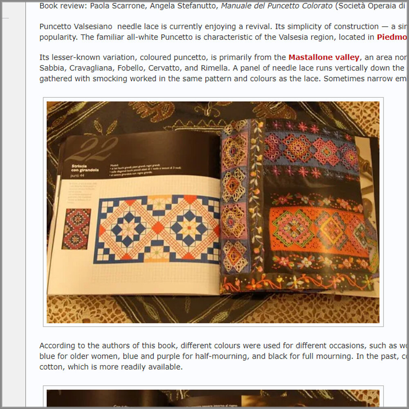Click the blue and red charted pattern diagram
The height and width of the screenshot is (409, 409).
(157, 229)
